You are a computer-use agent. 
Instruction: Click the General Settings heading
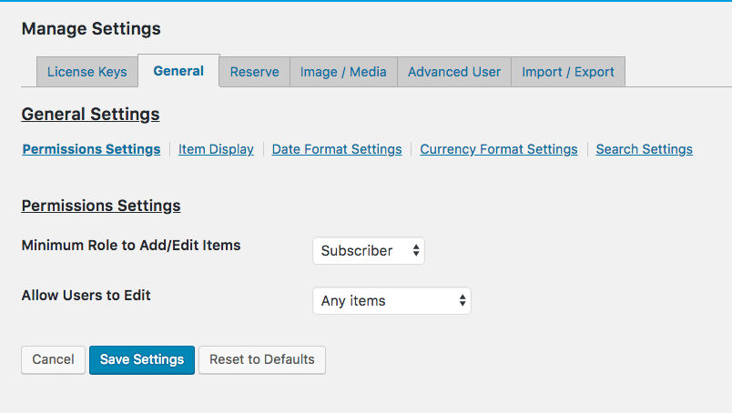pos(90,115)
